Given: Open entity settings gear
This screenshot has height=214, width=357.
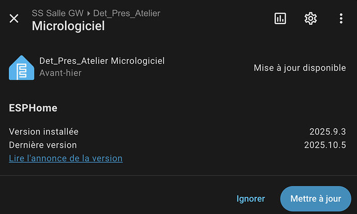Looking at the screenshot, I should (310, 19).
